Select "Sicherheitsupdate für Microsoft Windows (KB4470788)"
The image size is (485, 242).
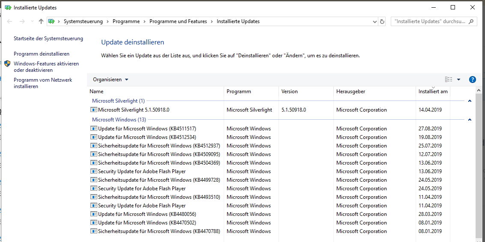pos(159,231)
